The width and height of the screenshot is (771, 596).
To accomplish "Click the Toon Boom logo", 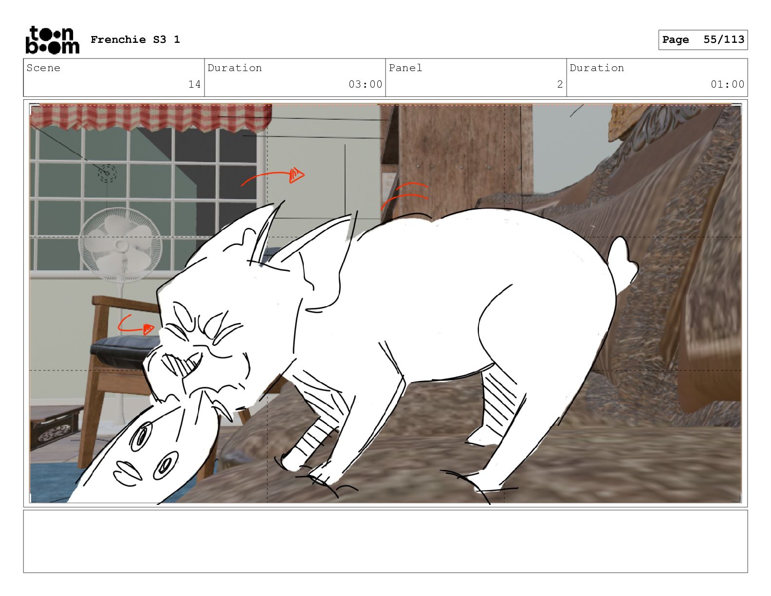I will pos(52,40).
